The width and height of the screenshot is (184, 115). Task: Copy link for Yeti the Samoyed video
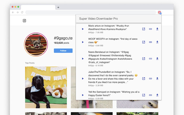[x=150, y=95]
